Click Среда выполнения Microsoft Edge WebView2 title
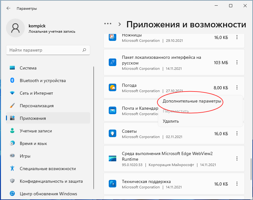Viewport: 253px width, 200px height. 167,156
